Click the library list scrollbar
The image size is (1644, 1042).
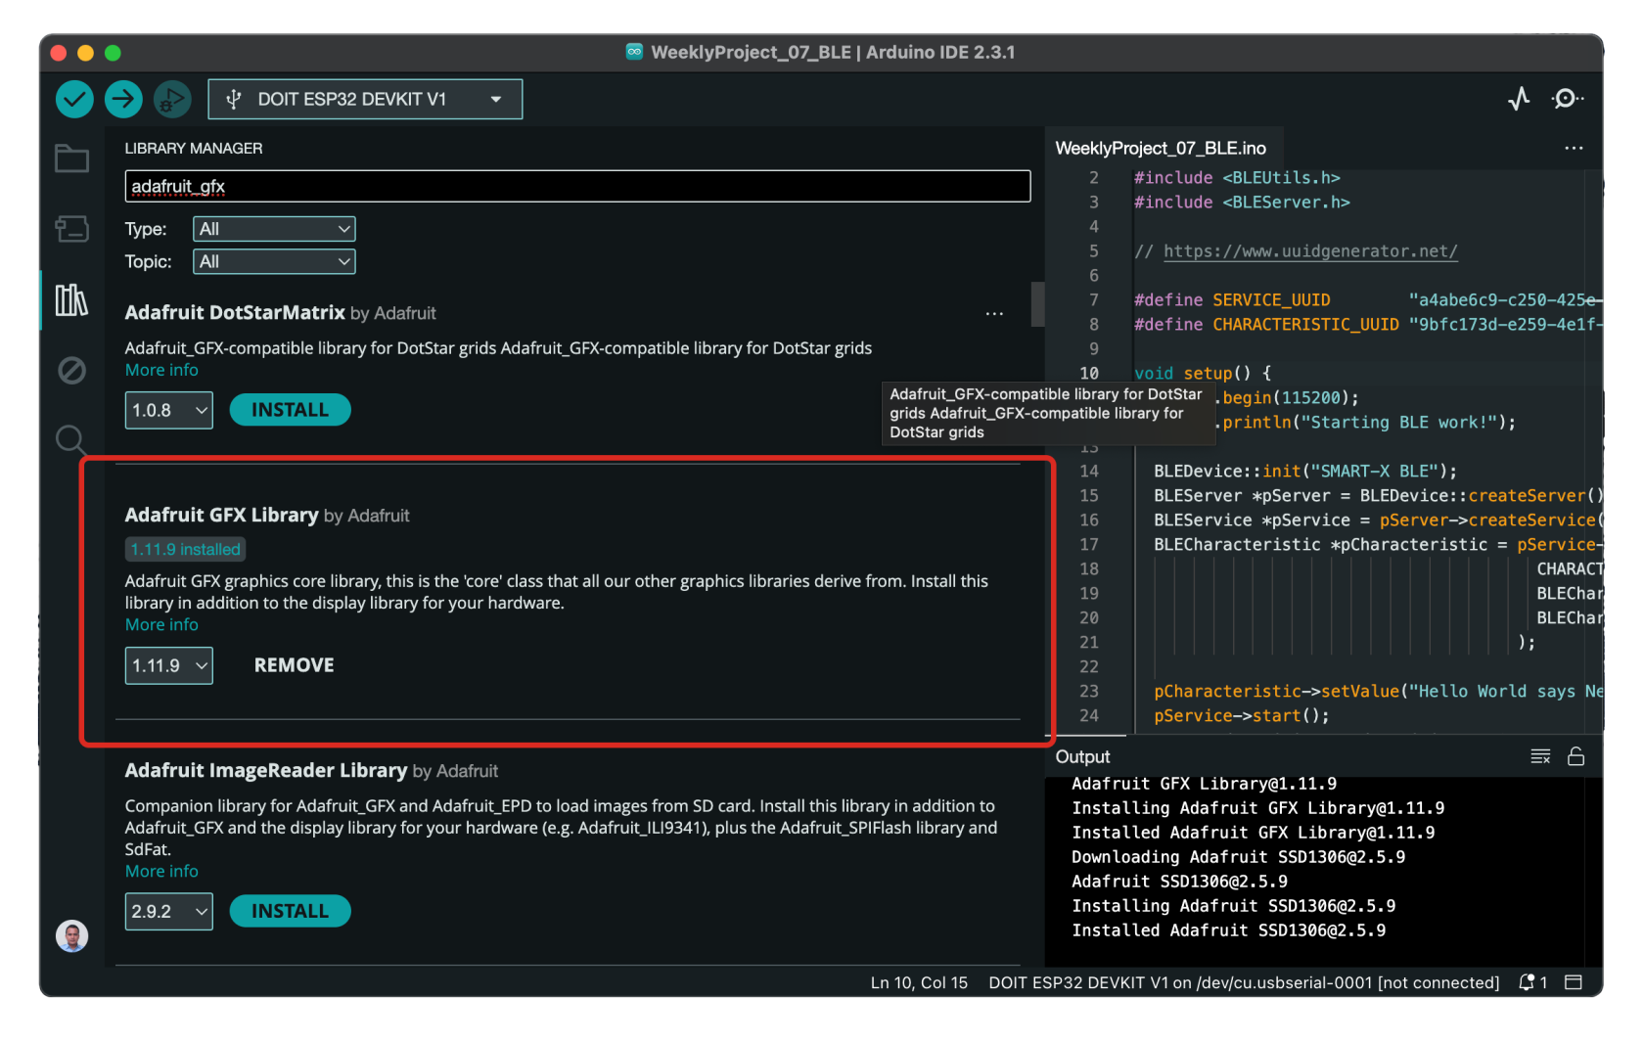click(x=1037, y=303)
